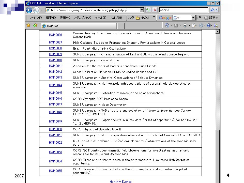Select the HOP list tab

coord(79,26)
